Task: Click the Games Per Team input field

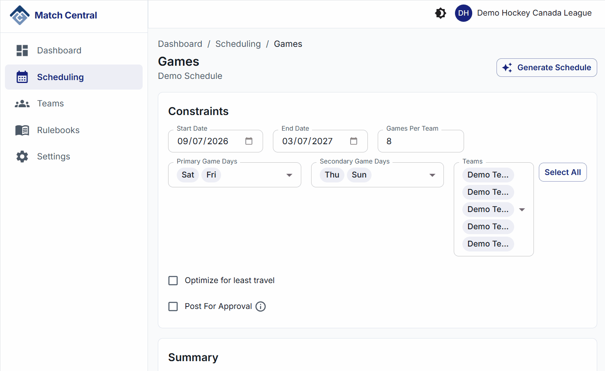Action: [420, 141]
